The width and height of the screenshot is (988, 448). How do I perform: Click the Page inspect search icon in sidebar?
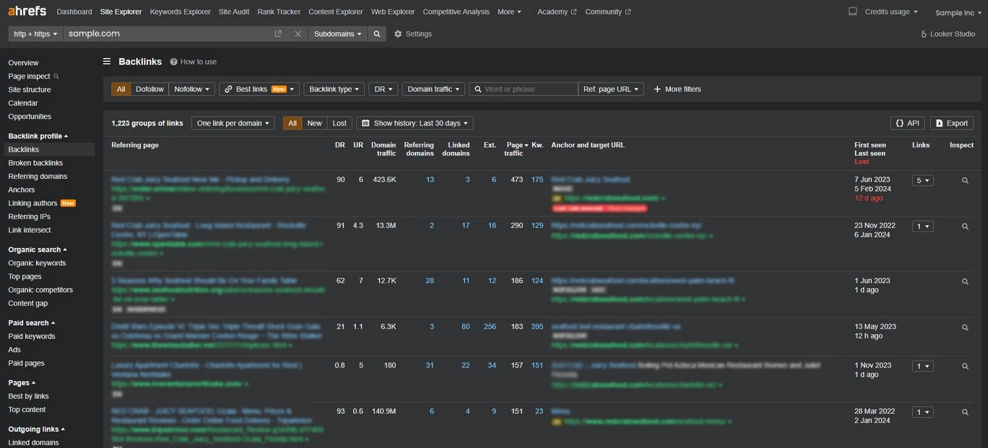56,76
